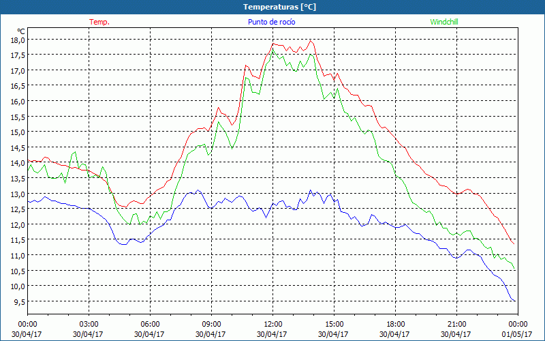Click the 30/04/17 date under 09:00
The height and width of the screenshot is (341, 545).
coord(211,334)
